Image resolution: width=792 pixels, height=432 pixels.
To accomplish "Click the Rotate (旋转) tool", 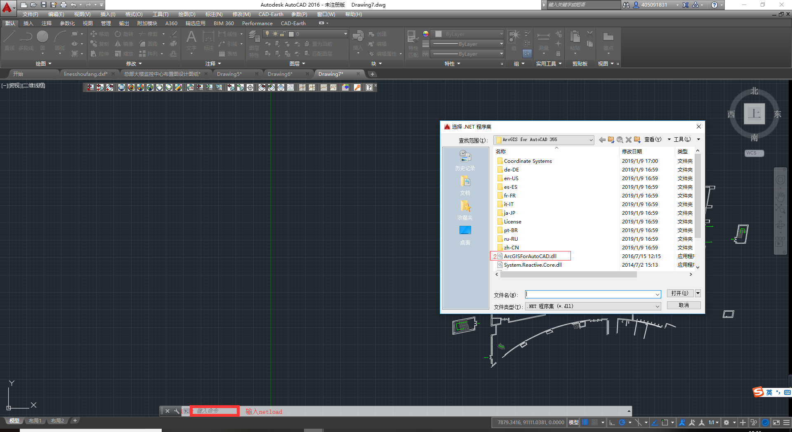I will pyautogui.click(x=124, y=34).
